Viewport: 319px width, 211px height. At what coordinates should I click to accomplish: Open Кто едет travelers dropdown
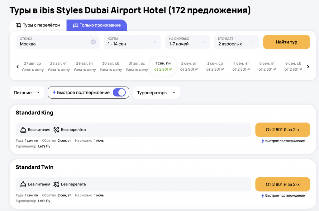pyautogui.click(x=236, y=42)
